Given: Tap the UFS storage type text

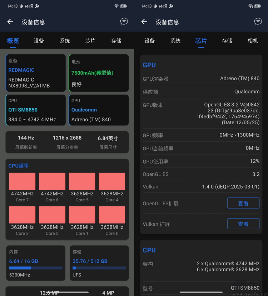Looking at the screenshot, I should tap(77, 275).
